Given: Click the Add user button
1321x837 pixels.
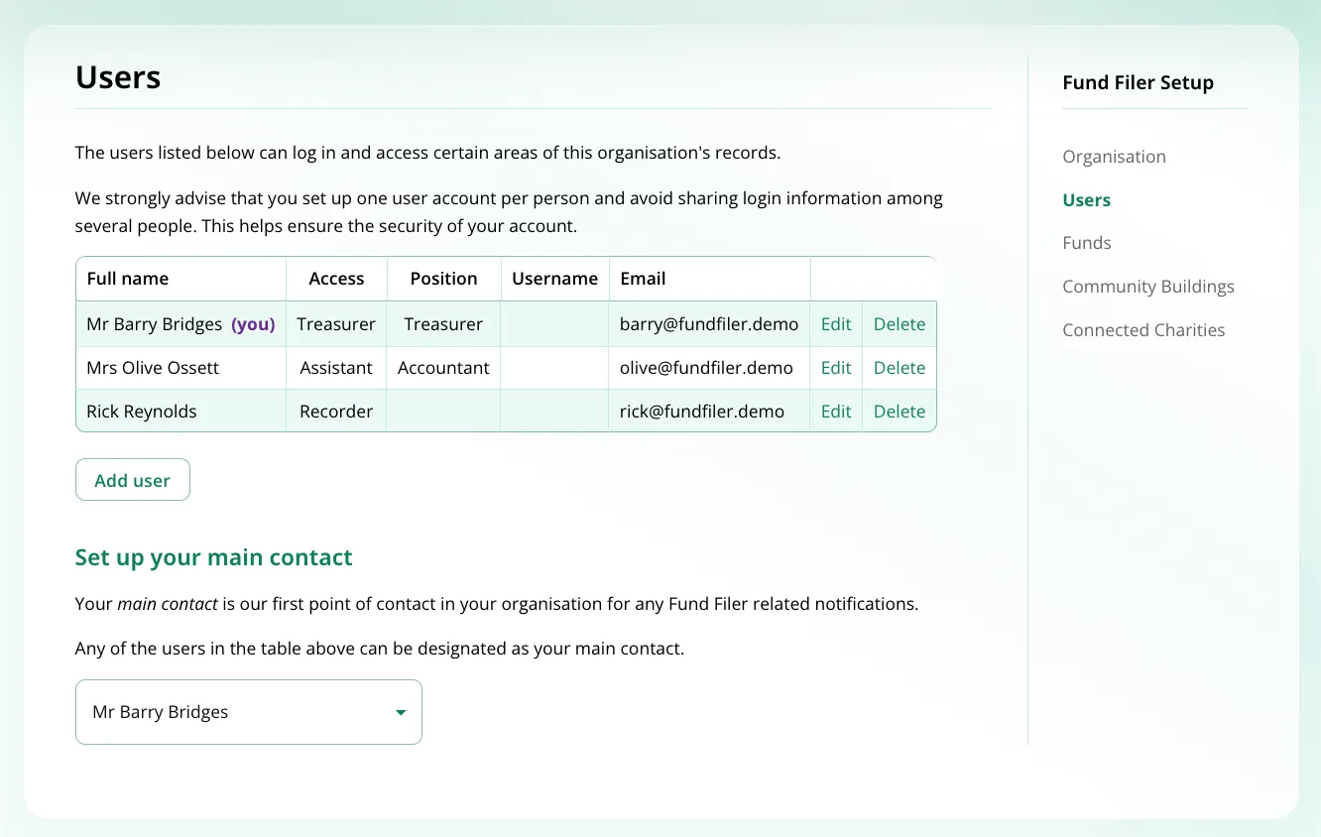Looking at the screenshot, I should [x=133, y=480].
